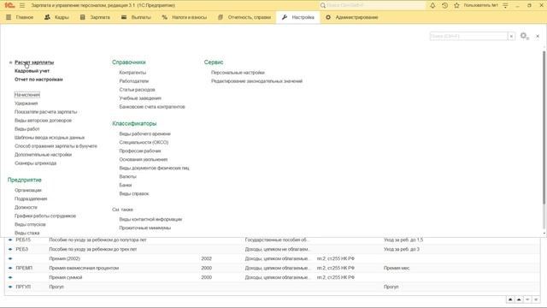Open Валюты classifier link
This screenshot has height=308, width=547.
[127, 177]
